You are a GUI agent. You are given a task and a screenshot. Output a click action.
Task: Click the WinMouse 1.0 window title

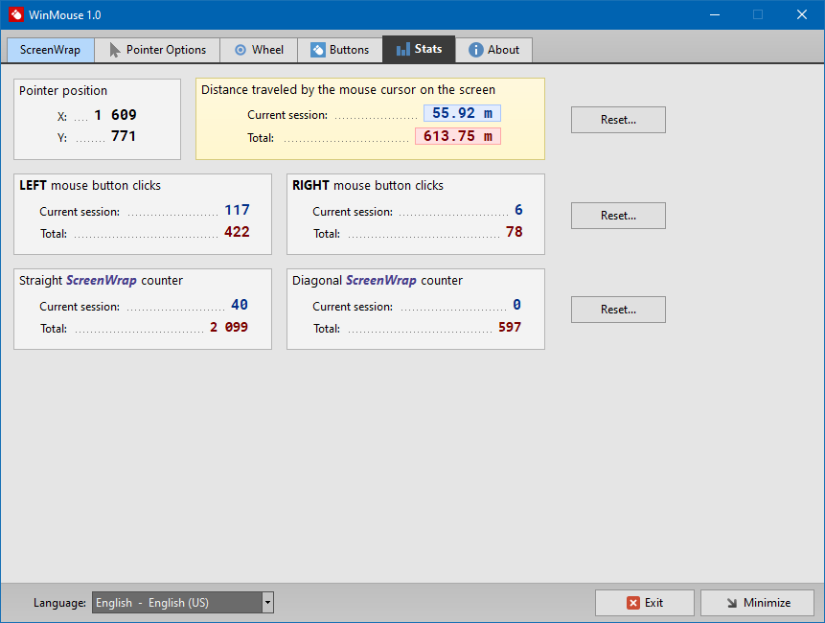[x=65, y=15]
